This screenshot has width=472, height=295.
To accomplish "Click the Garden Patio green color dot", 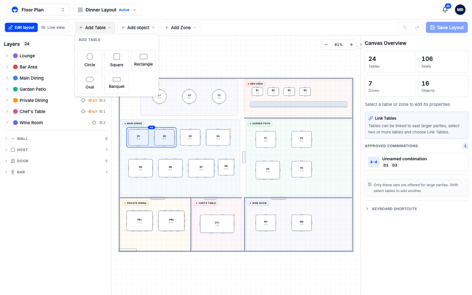I will (x=15, y=89).
